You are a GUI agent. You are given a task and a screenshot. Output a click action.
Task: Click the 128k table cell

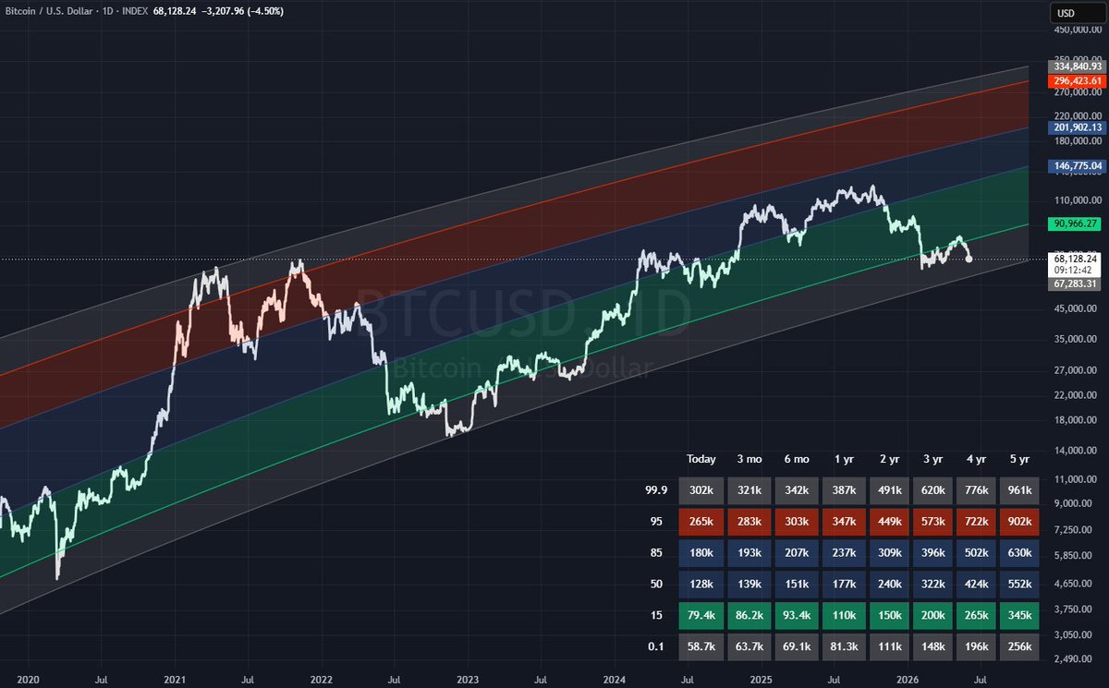701,585
